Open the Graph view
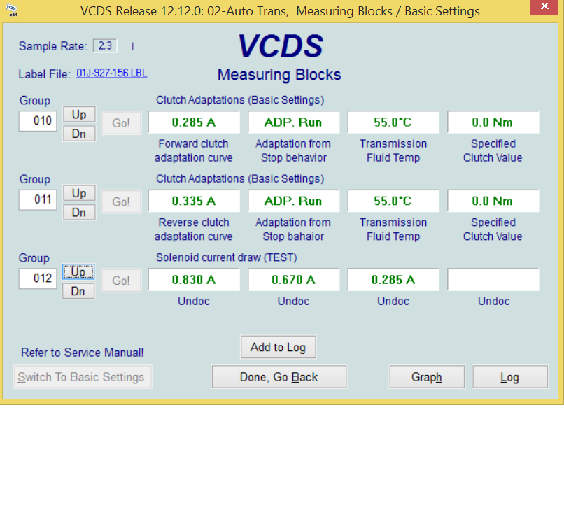Screen dimensions: 564x524 point(426,377)
